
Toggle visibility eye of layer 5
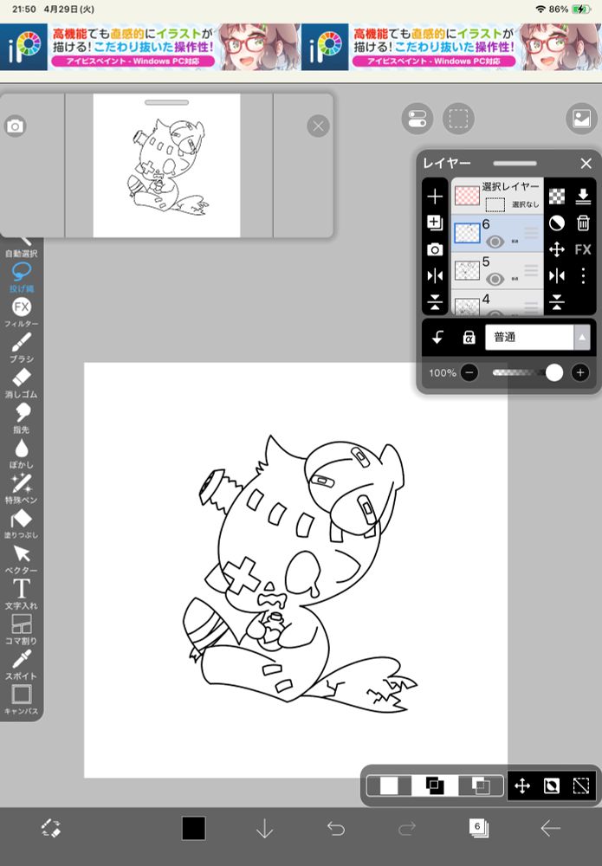(x=495, y=279)
